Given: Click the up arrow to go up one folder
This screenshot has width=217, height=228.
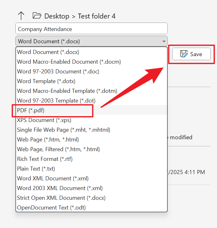Looking at the screenshot, I should (21, 16).
